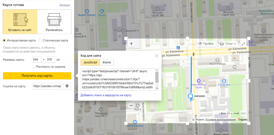Viewport: 274px width, 135px height.
Task: Click the 'Каток' skating marker
Action: point(102,11)
